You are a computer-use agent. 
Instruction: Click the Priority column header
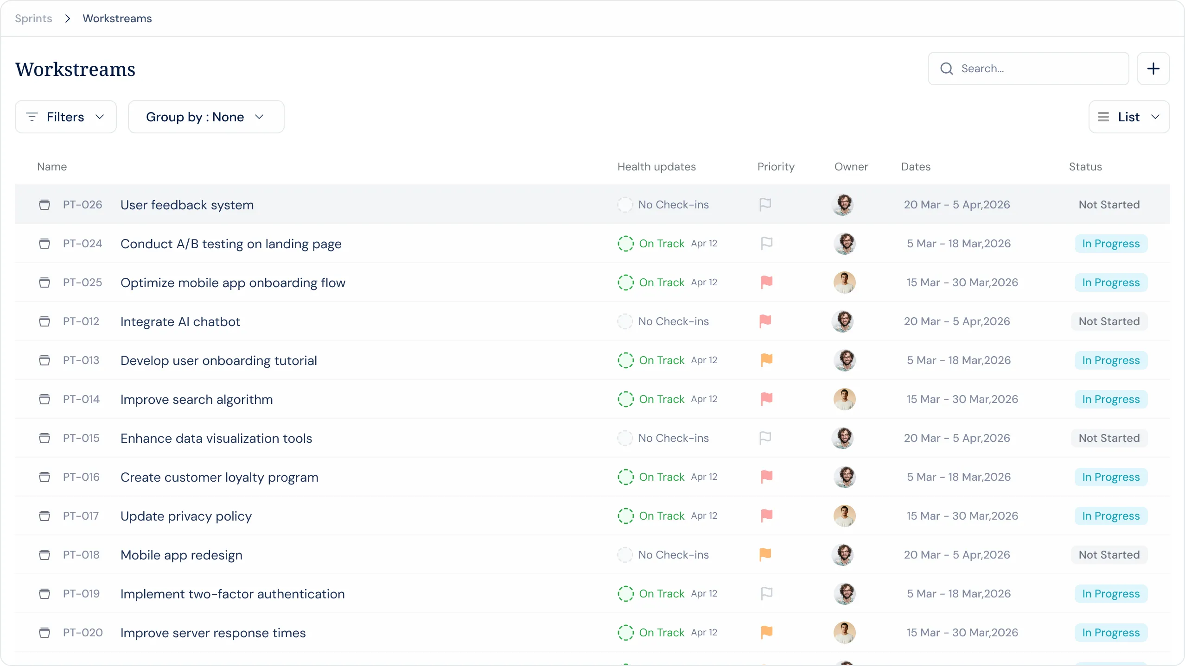[776, 167]
